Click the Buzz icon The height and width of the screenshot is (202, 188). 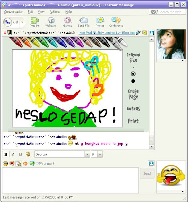(25, 163)
